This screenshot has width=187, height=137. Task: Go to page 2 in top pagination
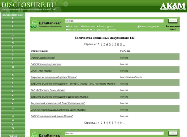[102, 44]
